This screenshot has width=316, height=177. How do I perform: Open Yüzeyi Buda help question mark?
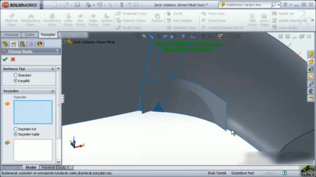[57, 51]
